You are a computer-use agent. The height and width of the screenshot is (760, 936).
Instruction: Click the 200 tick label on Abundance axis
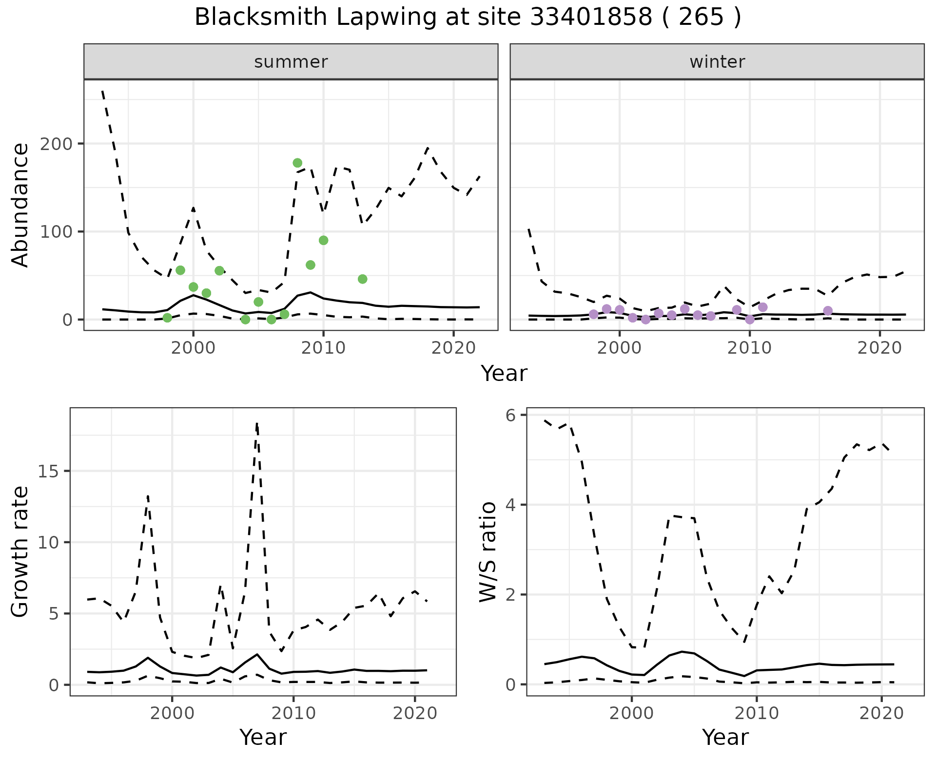coord(56,144)
